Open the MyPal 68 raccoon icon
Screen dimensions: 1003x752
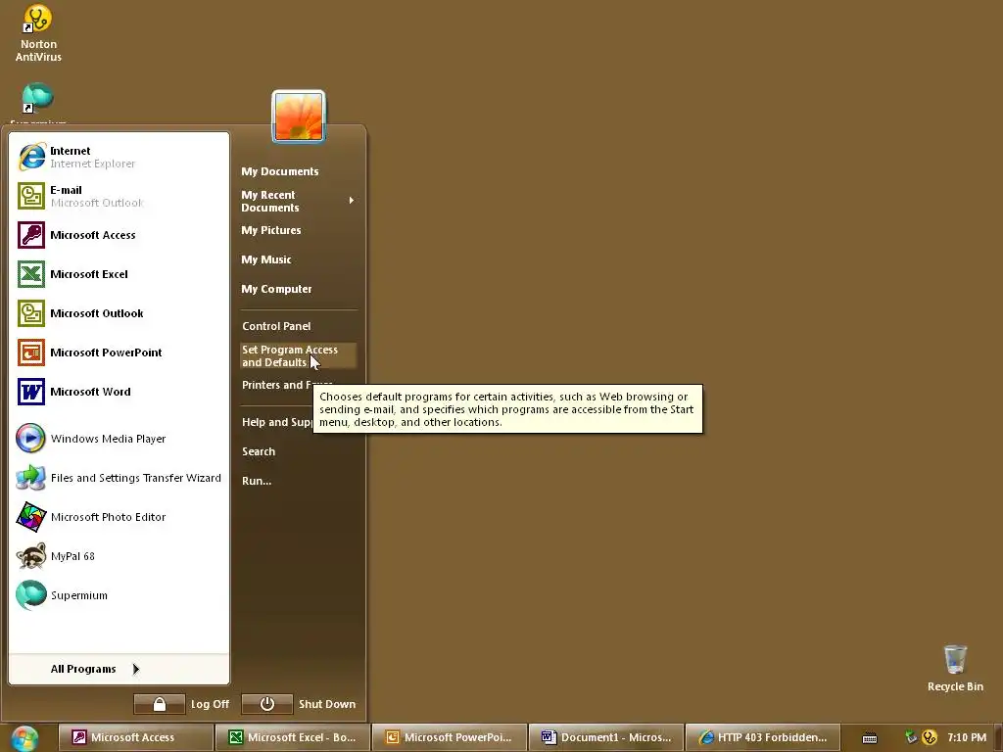(30, 556)
